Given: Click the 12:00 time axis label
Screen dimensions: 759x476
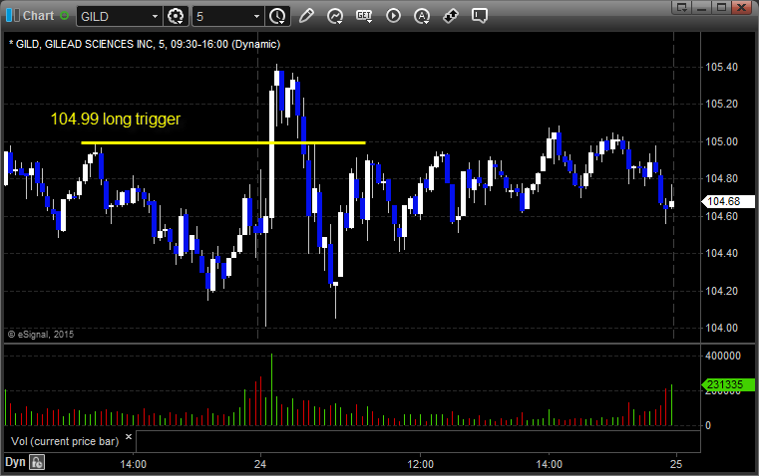Looking at the screenshot, I should coord(420,464).
